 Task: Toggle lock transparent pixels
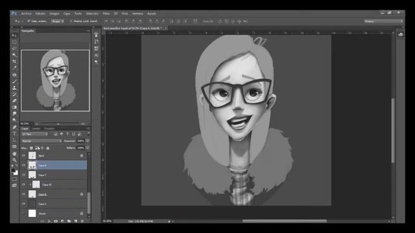31,148
